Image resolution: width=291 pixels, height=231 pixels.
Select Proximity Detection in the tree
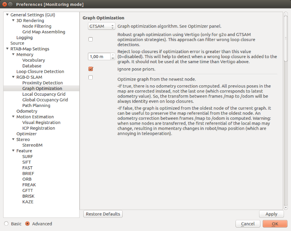42,83
